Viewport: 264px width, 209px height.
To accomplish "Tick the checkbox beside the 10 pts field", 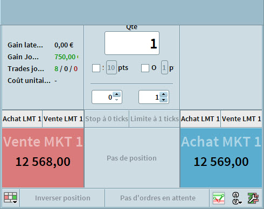I will tap(96, 68).
